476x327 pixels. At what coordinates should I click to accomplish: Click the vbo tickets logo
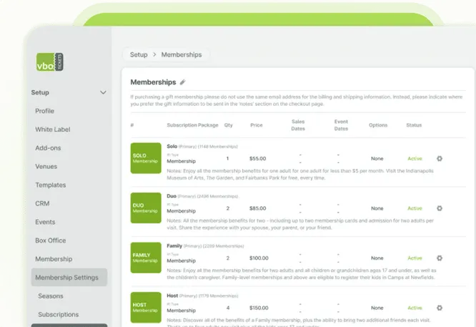click(x=50, y=62)
